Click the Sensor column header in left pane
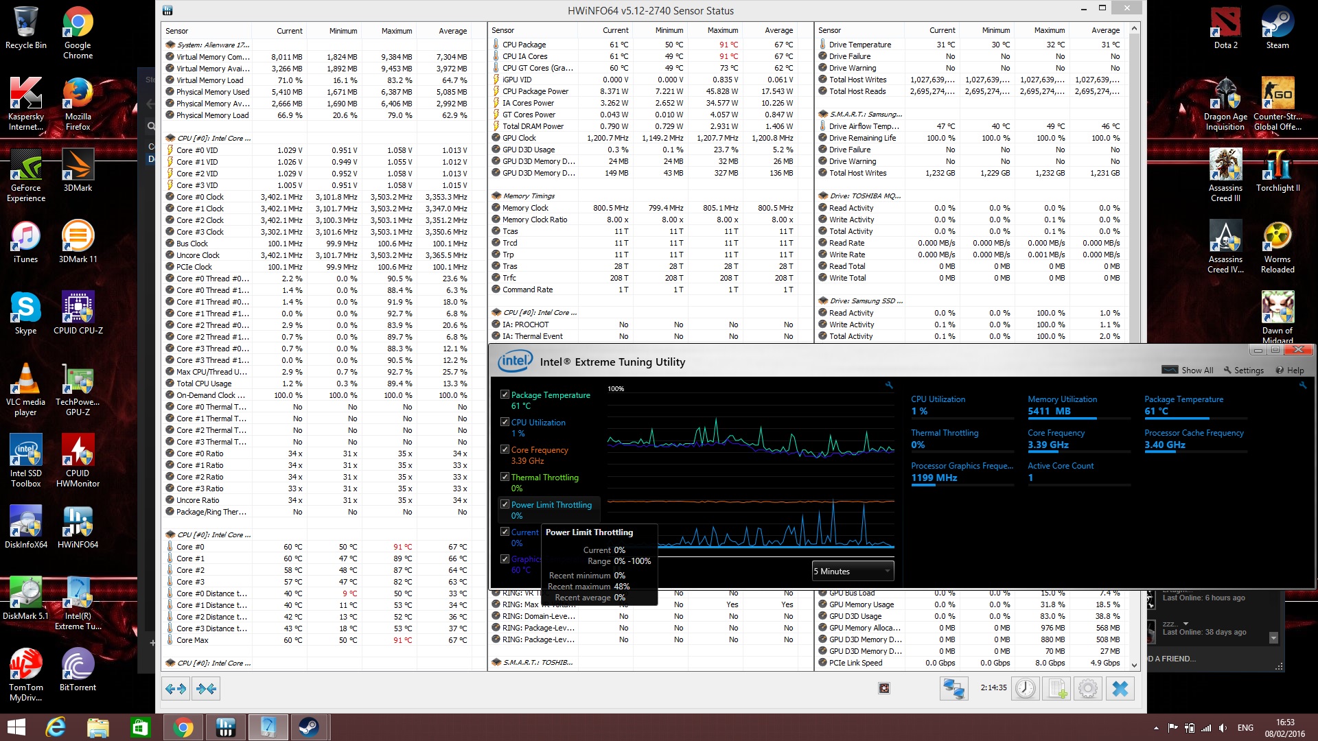1318x741 pixels. (207, 31)
